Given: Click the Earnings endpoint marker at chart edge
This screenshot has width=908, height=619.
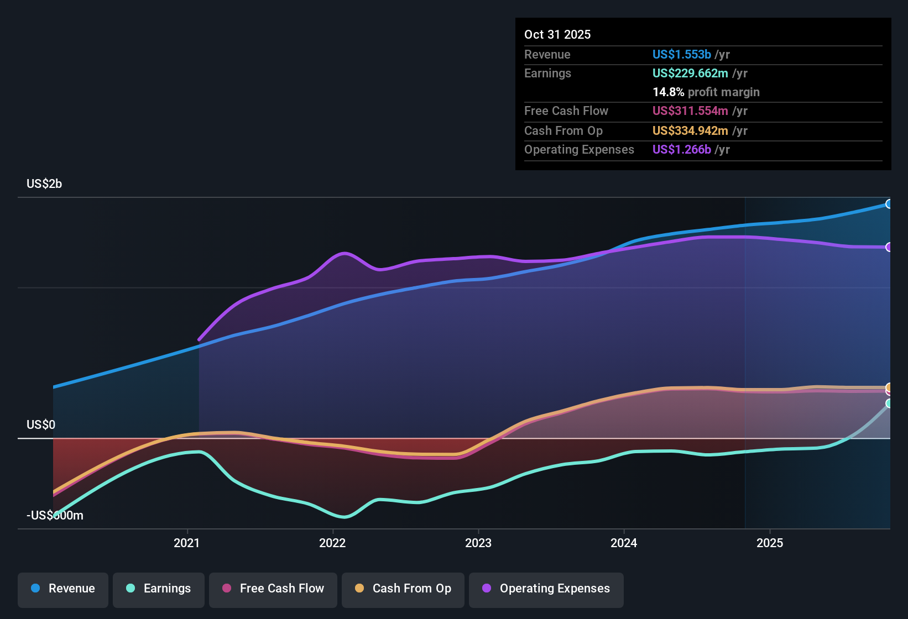Looking at the screenshot, I should [889, 403].
